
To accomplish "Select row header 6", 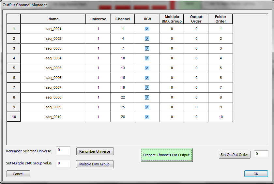I will pos(14,78).
